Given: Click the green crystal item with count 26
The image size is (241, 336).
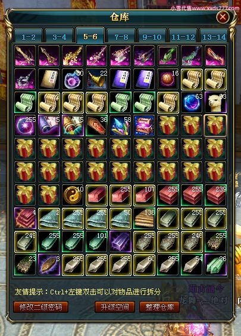Looking at the screenshot, I should tap(215, 265).
